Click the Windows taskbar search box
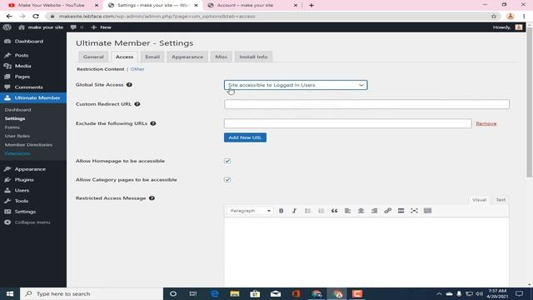The width and height of the screenshot is (533, 300). (x=92, y=294)
